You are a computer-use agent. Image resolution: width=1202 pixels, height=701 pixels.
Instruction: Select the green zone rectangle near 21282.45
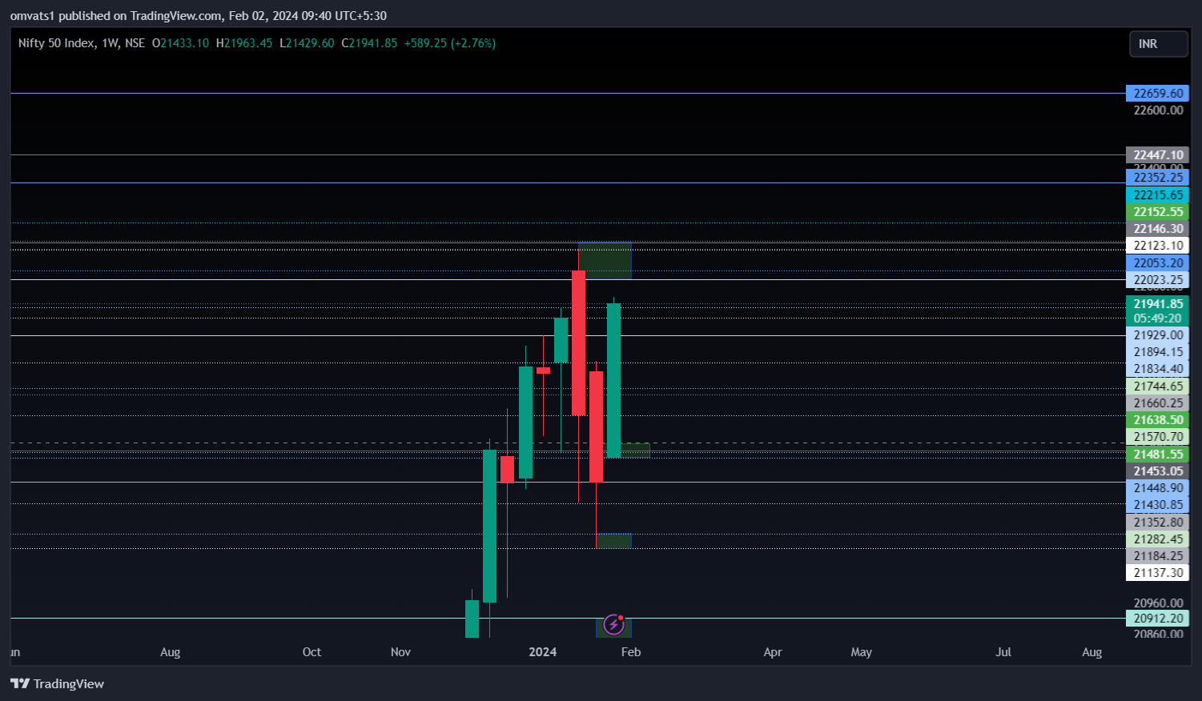coord(614,541)
